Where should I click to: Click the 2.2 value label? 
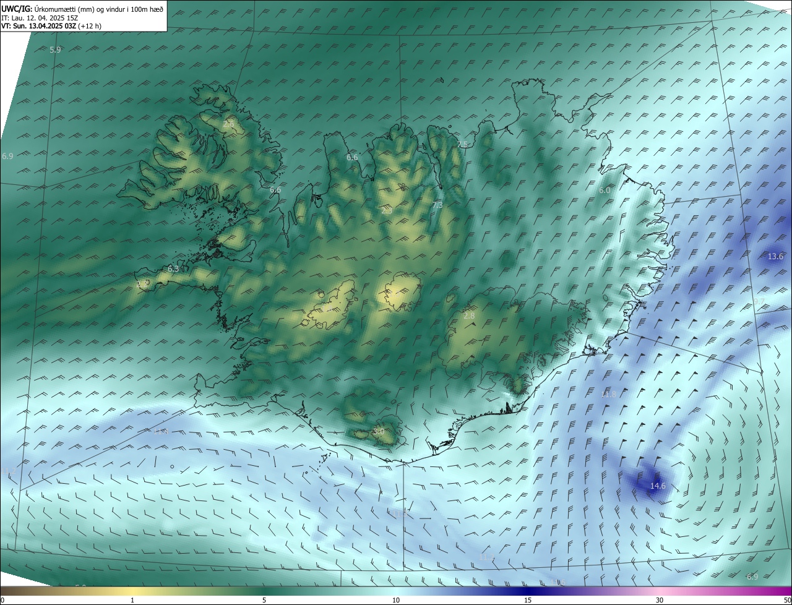click(142, 284)
